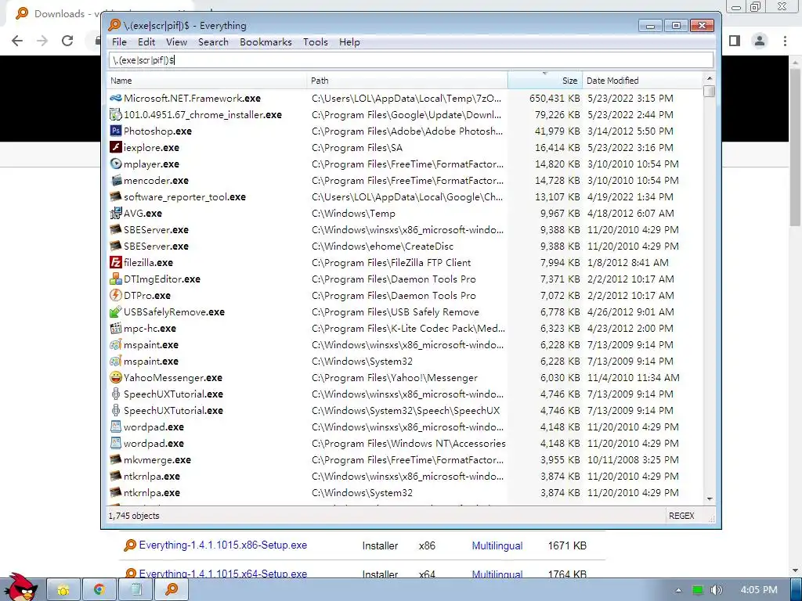802x601 pixels.
Task: Open the Edit menu
Action: tap(146, 42)
